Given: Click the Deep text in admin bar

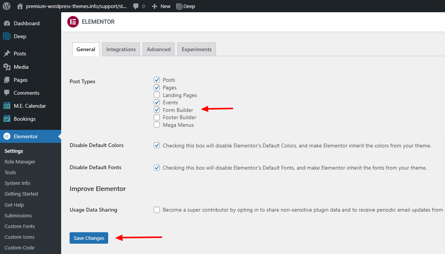Looking at the screenshot, I should [189, 6].
